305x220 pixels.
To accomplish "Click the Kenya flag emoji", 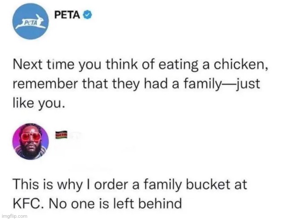I will click(x=61, y=135).
